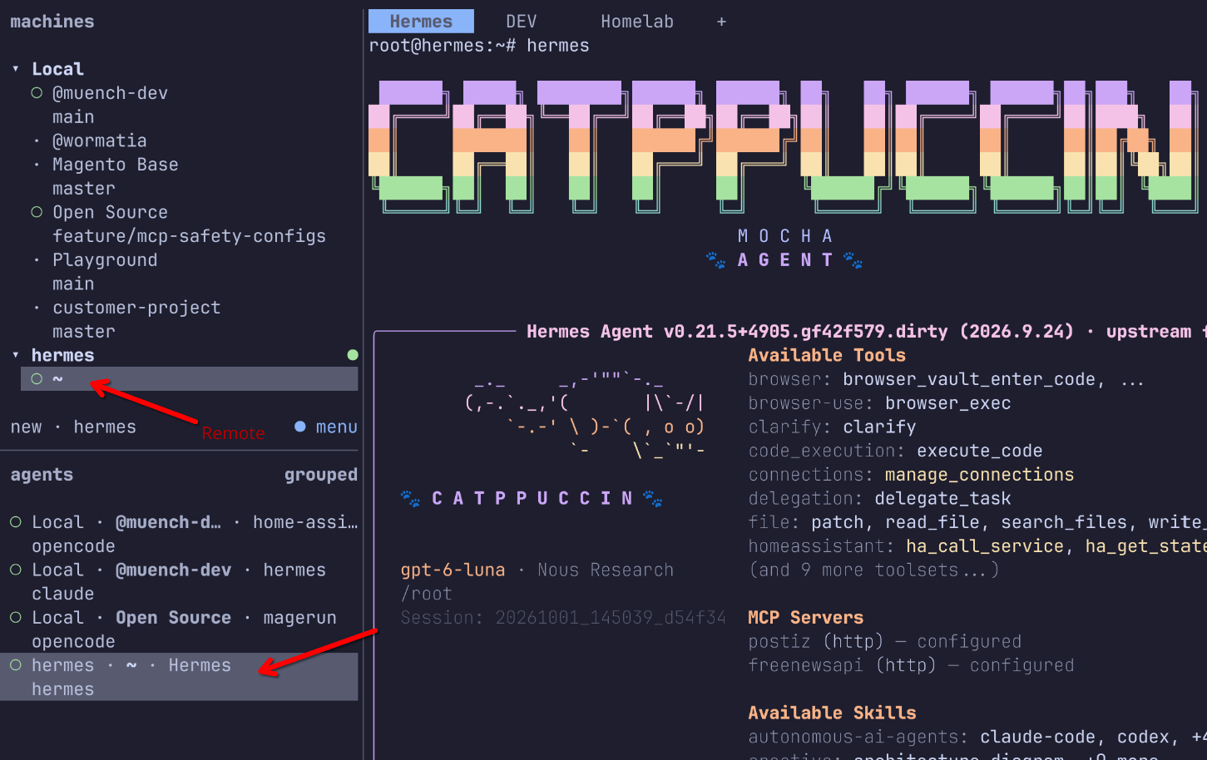Click the manage_connections tool name

pos(979,475)
